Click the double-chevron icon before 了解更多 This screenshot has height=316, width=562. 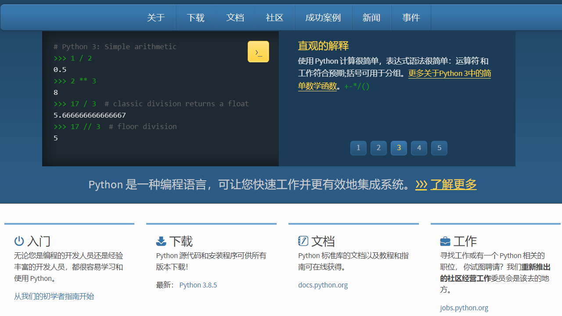click(421, 185)
